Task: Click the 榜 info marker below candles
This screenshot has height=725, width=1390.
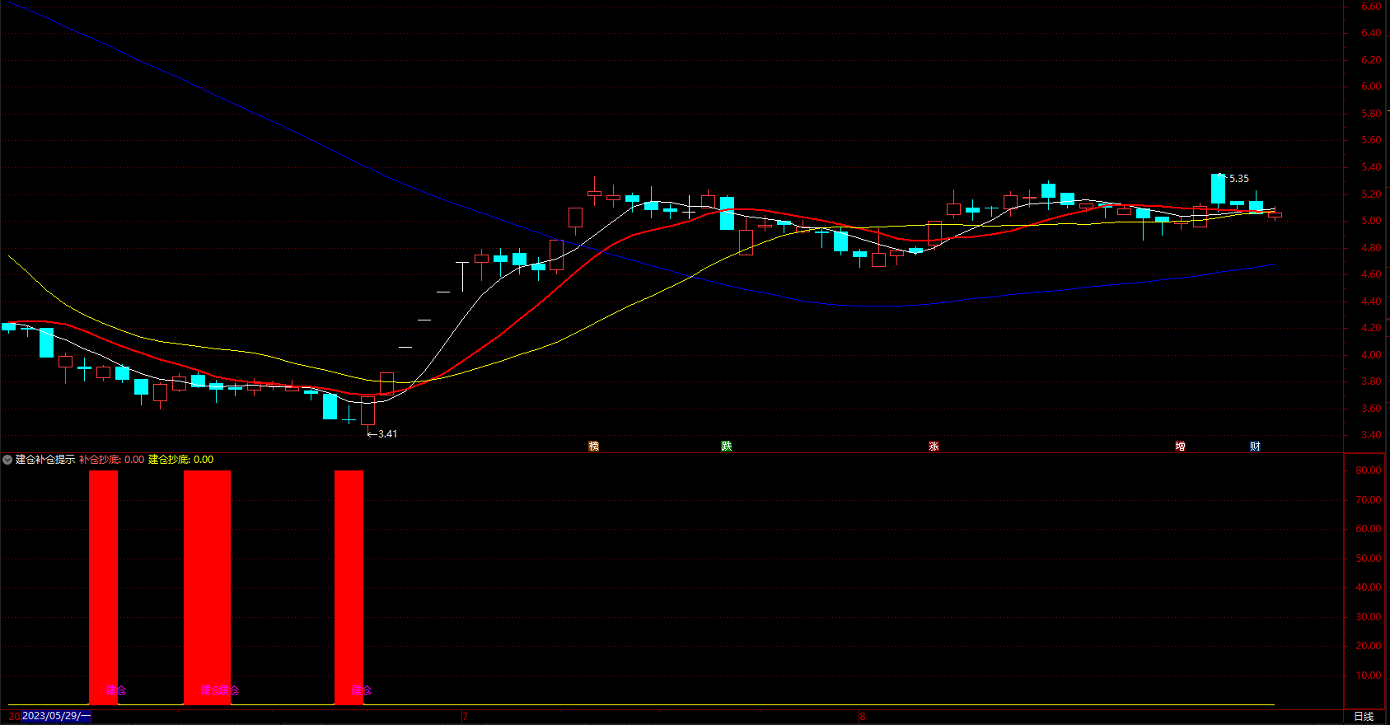Action: coord(593,446)
